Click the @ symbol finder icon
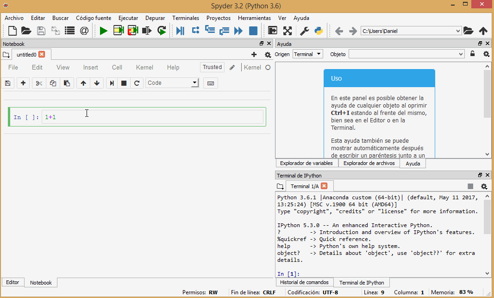494x298 pixels. pos(84,31)
